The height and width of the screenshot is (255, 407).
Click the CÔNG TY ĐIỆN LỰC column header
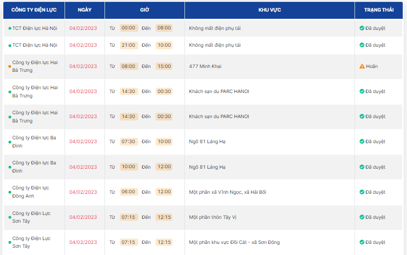34,10
